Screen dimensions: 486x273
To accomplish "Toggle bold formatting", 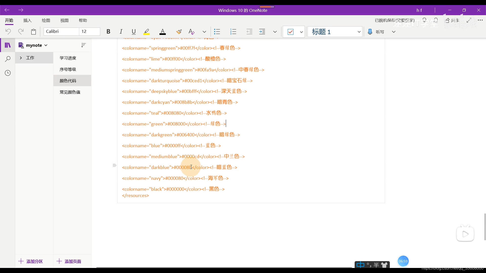I will point(108,32).
